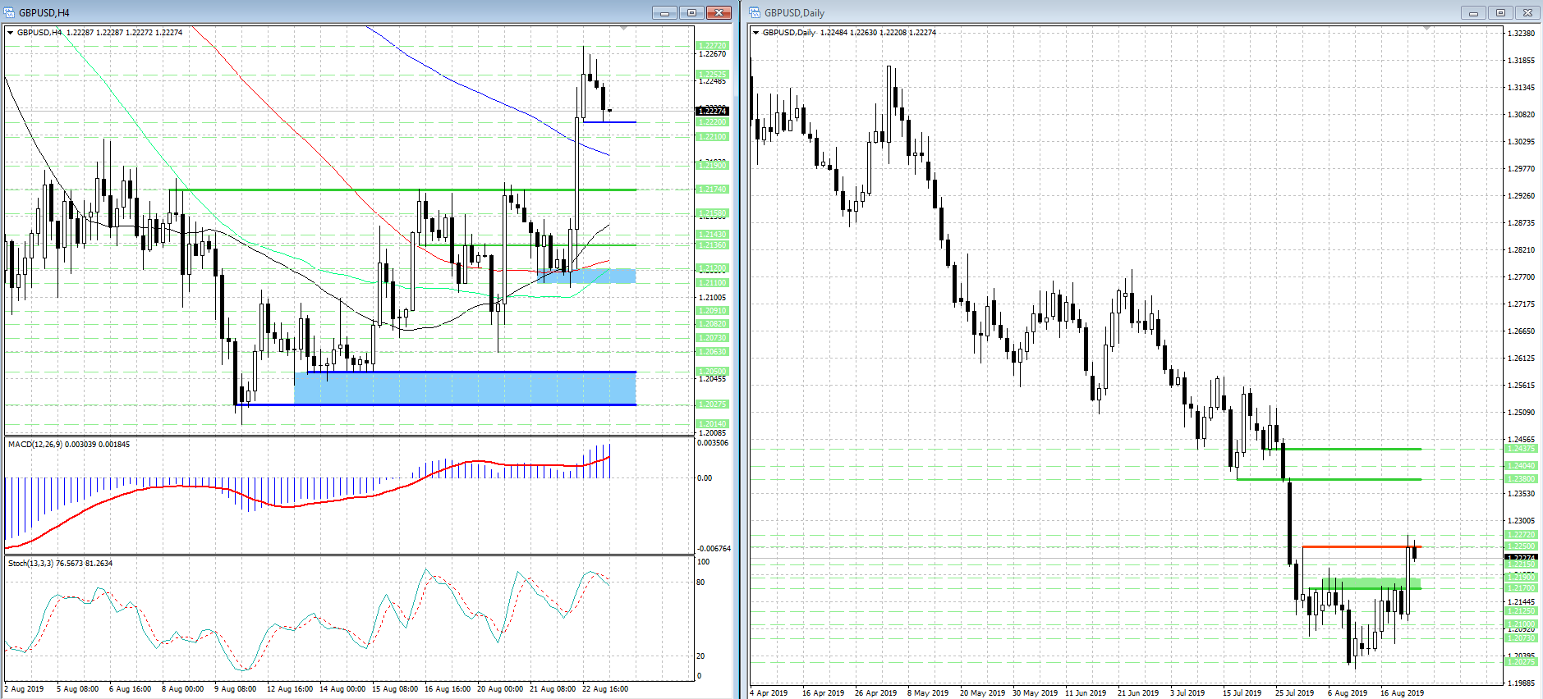The width and height of the screenshot is (1543, 699).
Task: Close the GBPUSD,H4 chart window
Action: (x=719, y=12)
